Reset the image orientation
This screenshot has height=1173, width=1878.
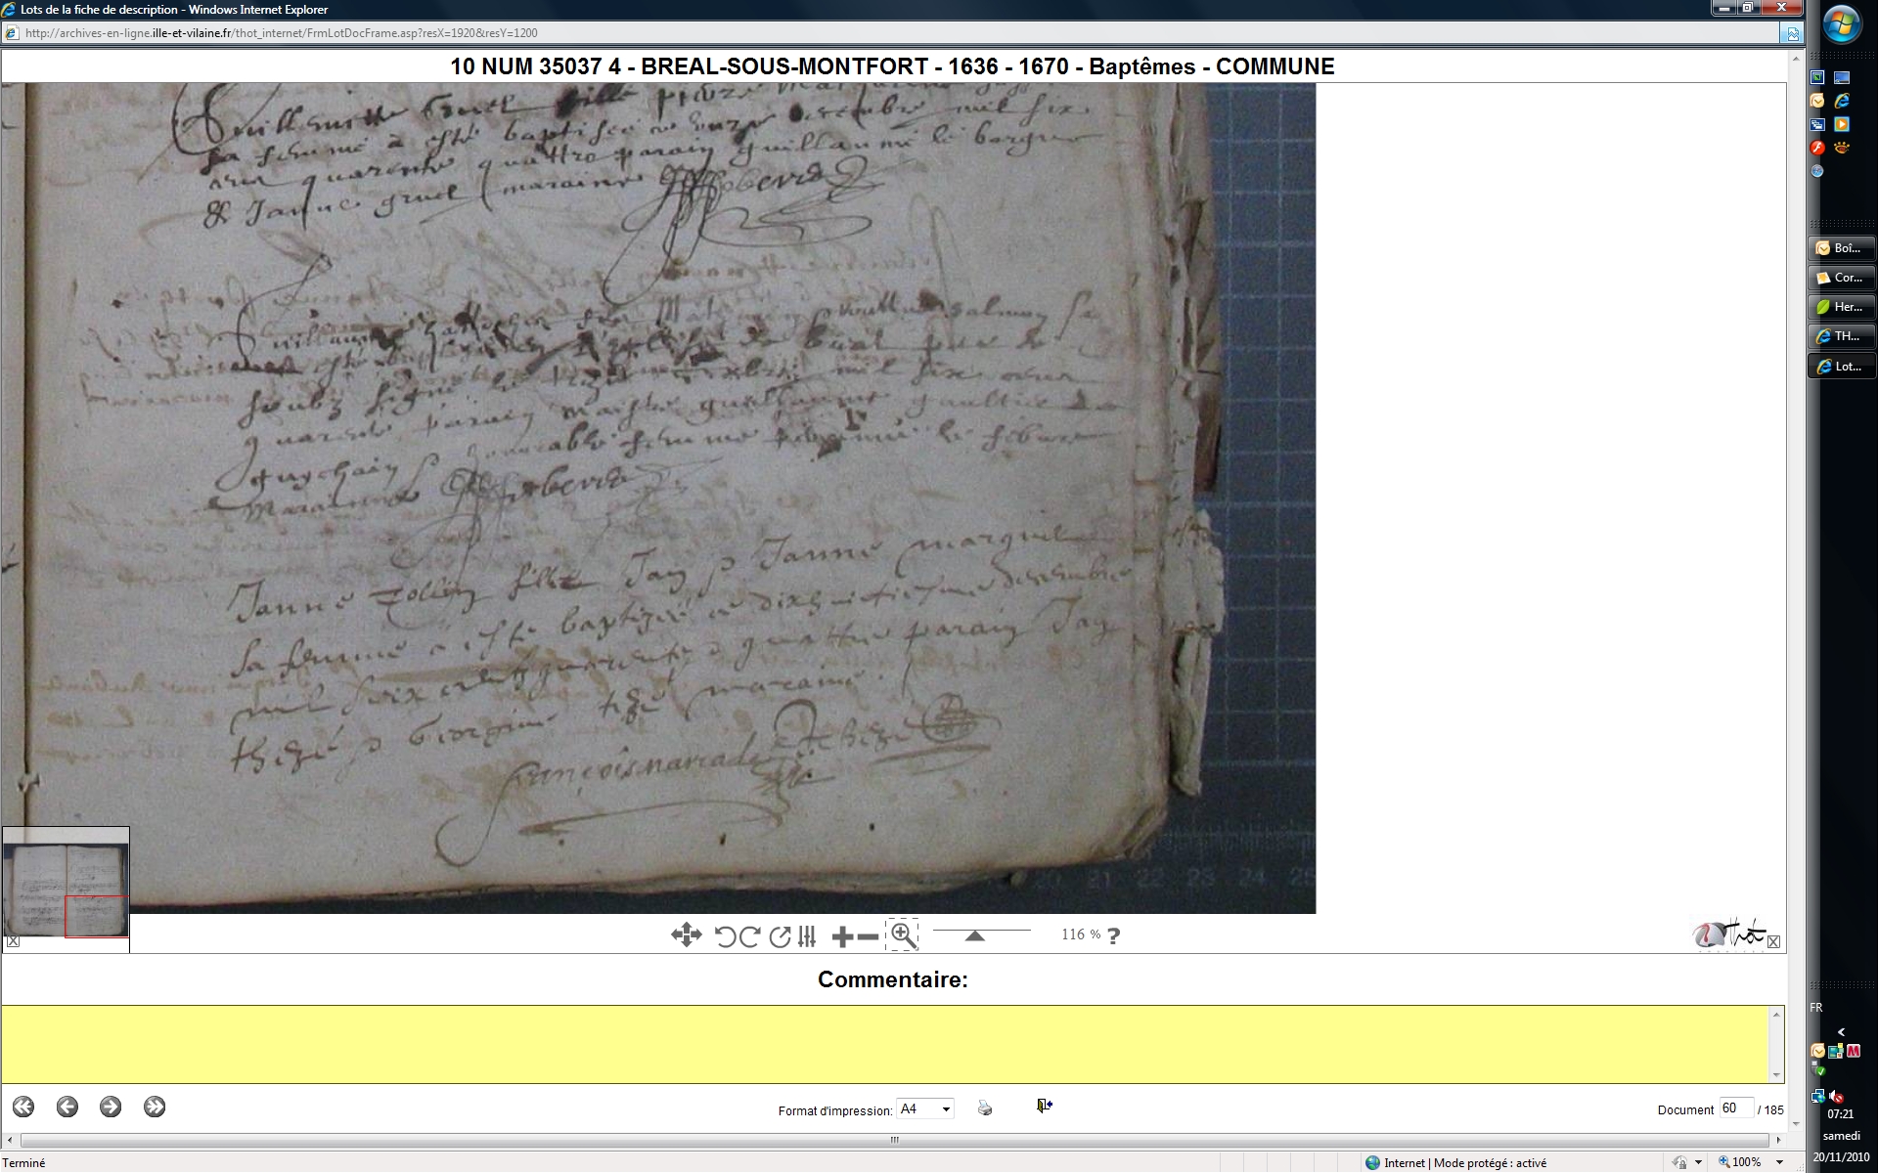coord(780,936)
